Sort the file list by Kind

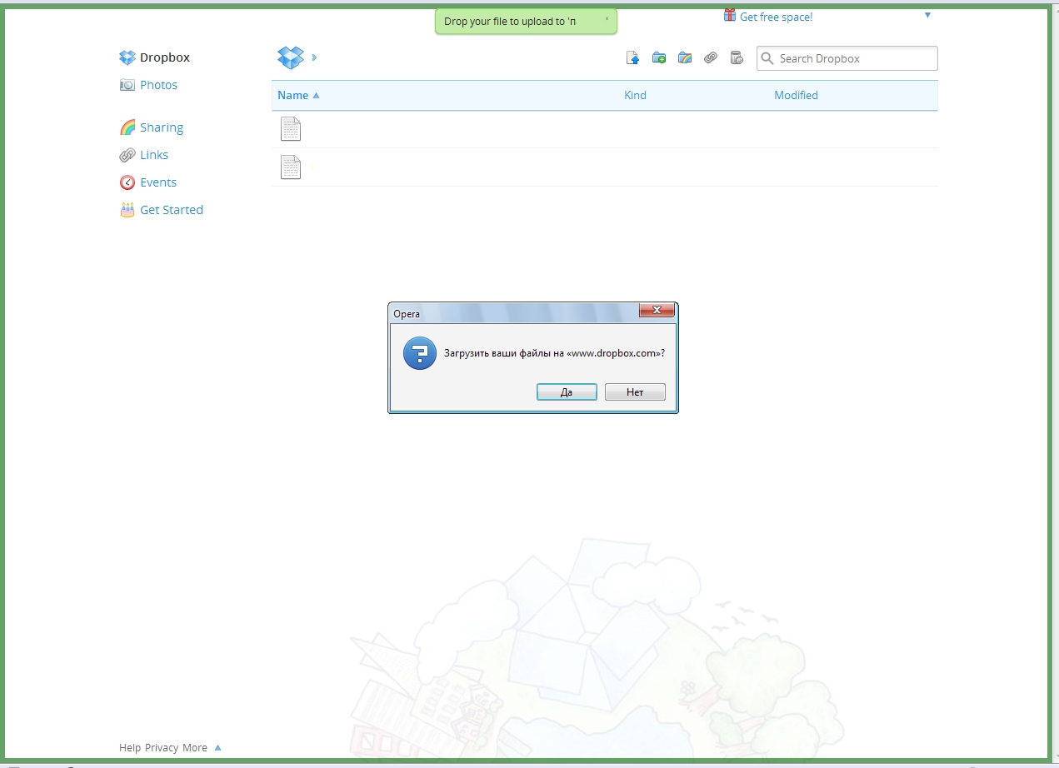pyautogui.click(x=635, y=95)
